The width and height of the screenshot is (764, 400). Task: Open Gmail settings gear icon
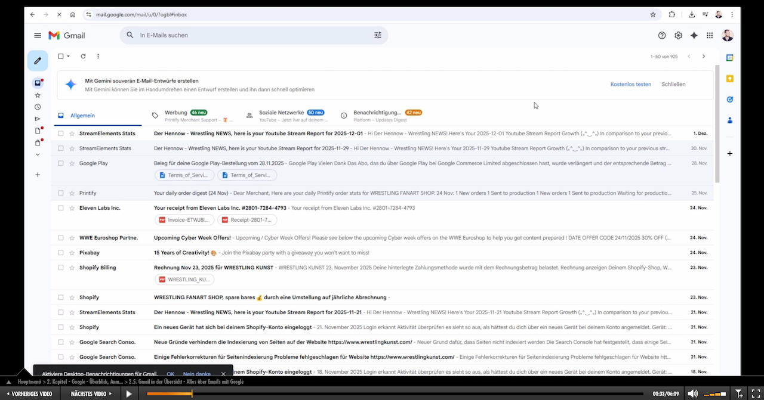point(678,36)
